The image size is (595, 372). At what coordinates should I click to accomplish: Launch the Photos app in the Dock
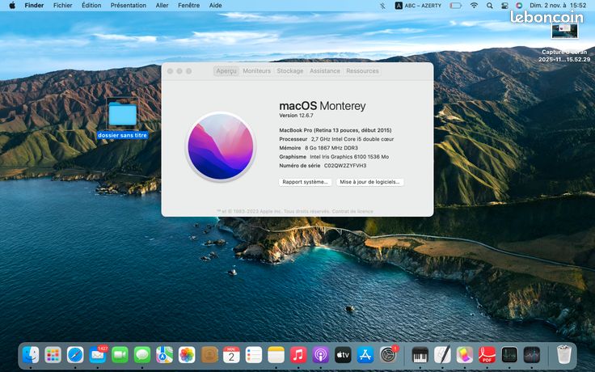[x=187, y=355]
